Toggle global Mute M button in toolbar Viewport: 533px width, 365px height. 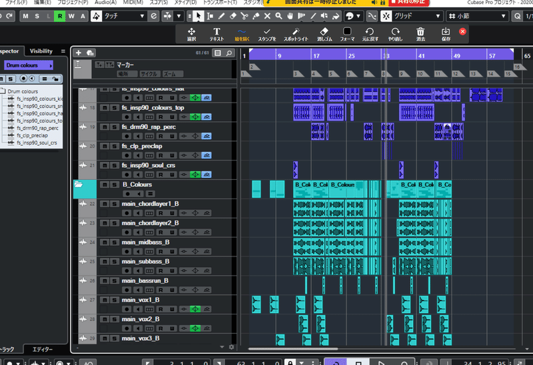26,16
